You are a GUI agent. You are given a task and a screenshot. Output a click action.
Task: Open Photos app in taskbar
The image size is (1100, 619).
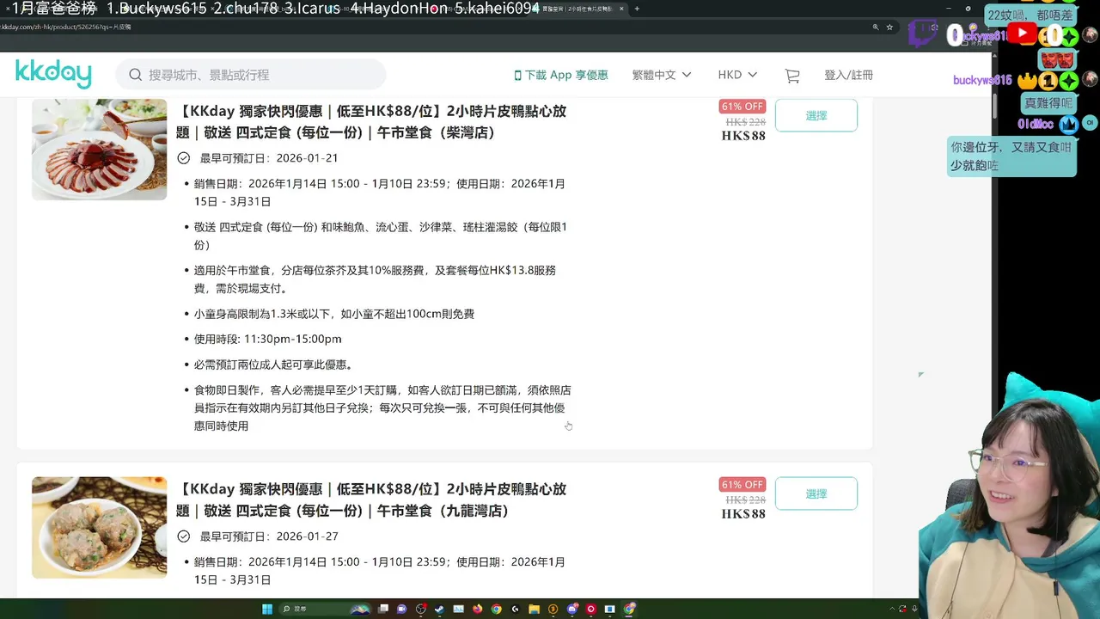458,609
